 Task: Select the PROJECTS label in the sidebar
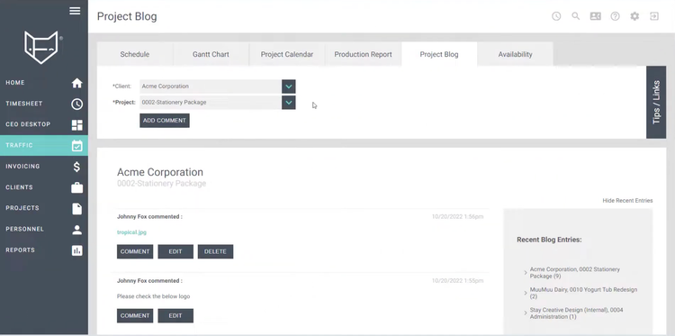[22, 208]
